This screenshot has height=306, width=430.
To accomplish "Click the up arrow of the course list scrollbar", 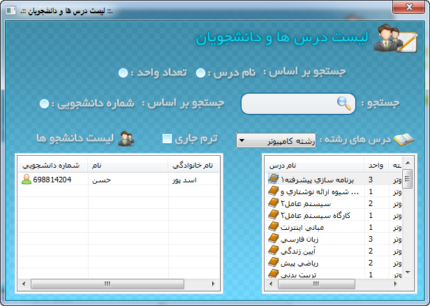I will pyautogui.click(x=408, y=163).
